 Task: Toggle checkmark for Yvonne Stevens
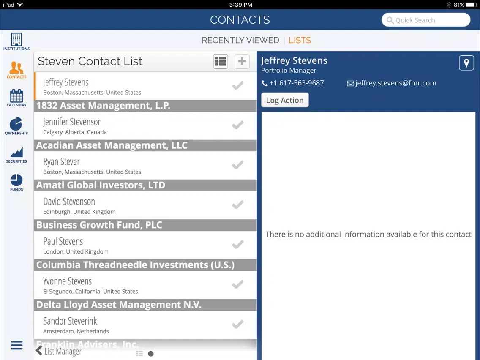237,284
